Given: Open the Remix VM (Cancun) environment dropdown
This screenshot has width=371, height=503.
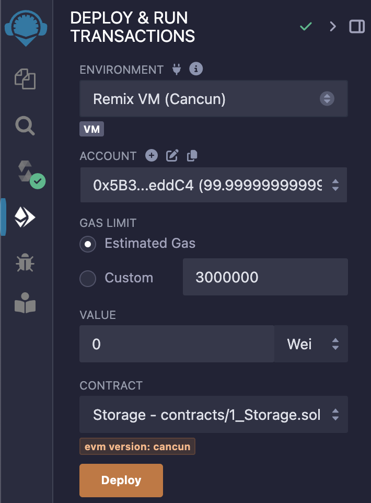Looking at the screenshot, I should pos(214,98).
